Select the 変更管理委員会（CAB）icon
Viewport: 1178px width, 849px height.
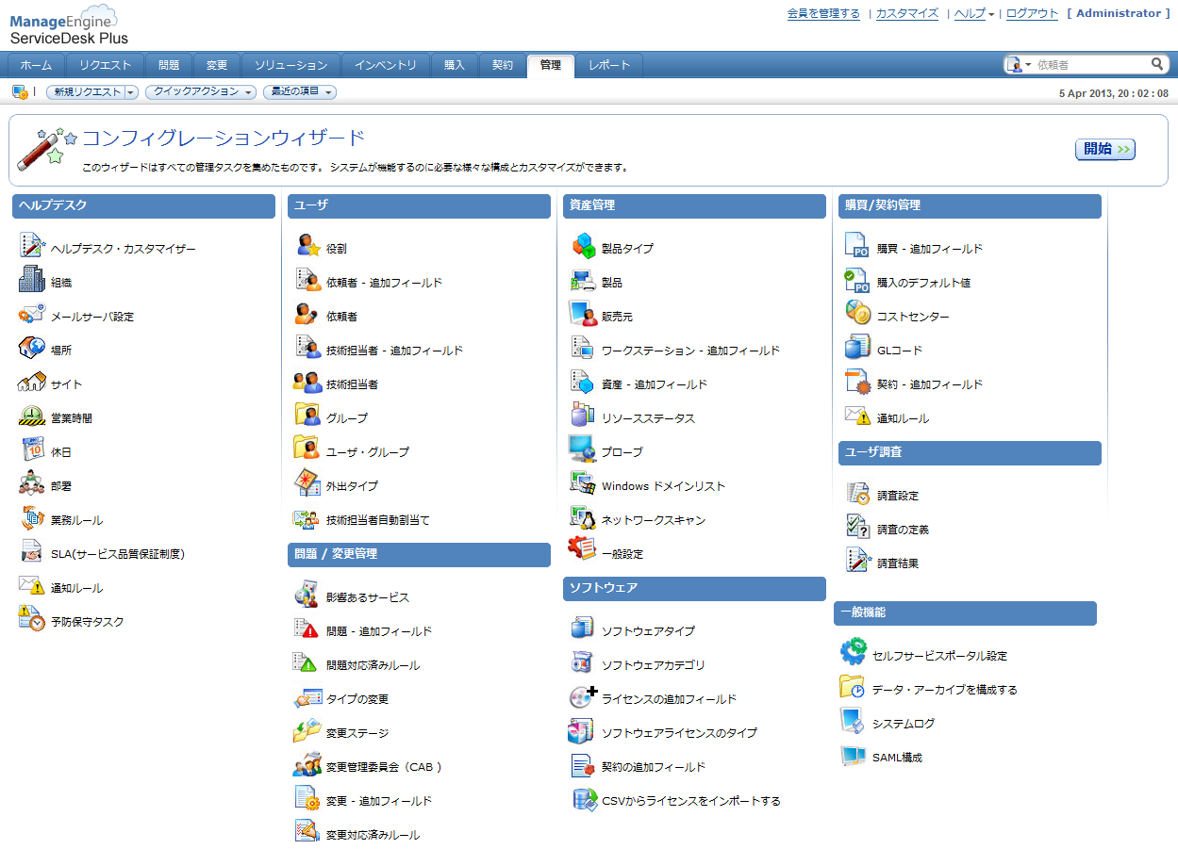(307, 765)
